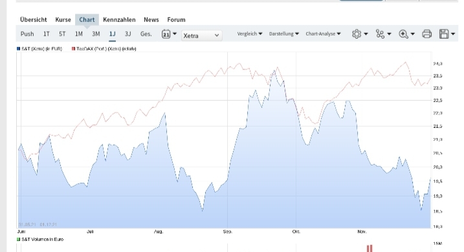Image resolution: width=464 pixels, height=252 pixels.
Task: Click the green S&T Volumen swatch
Action: (18, 239)
